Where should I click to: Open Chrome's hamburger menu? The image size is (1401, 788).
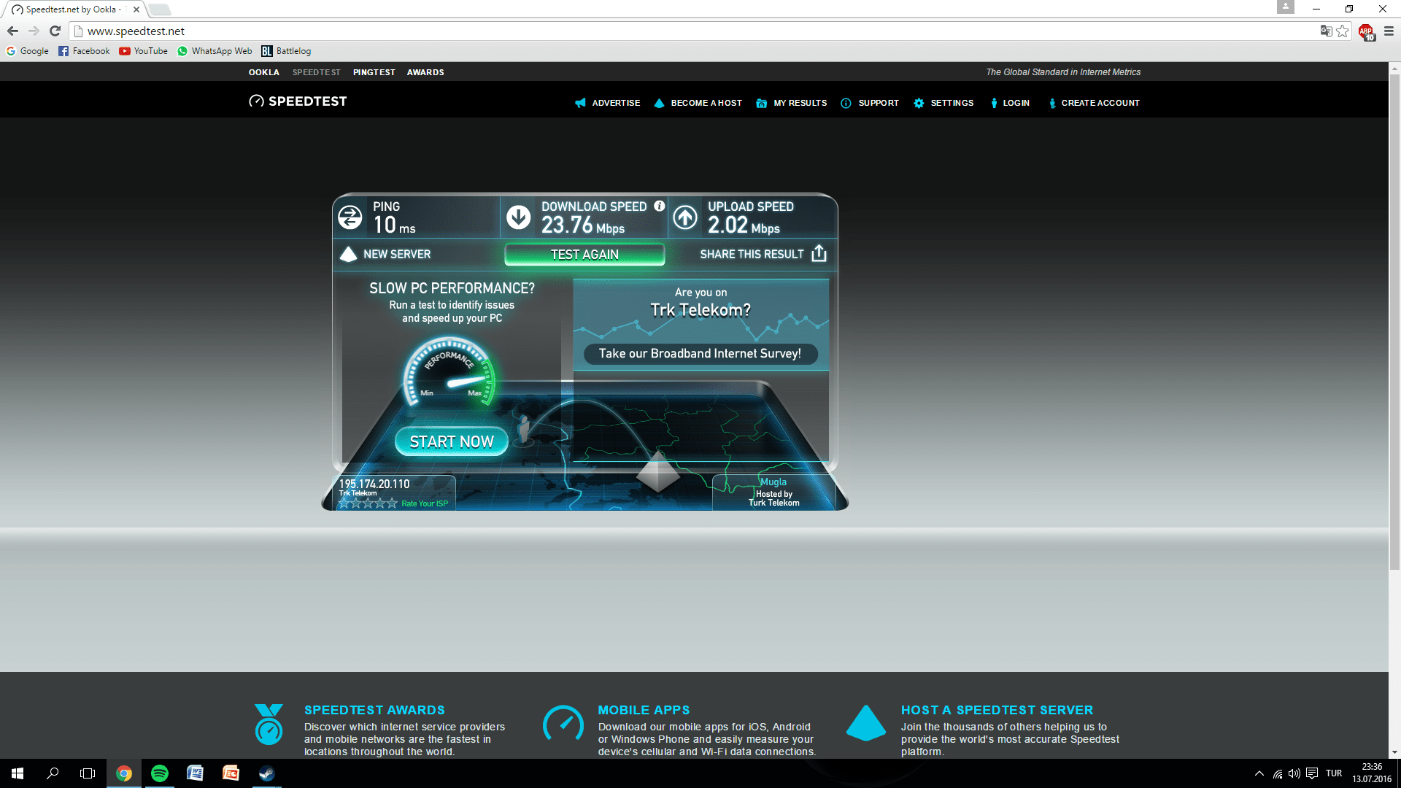pyautogui.click(x=1389, y=31)
